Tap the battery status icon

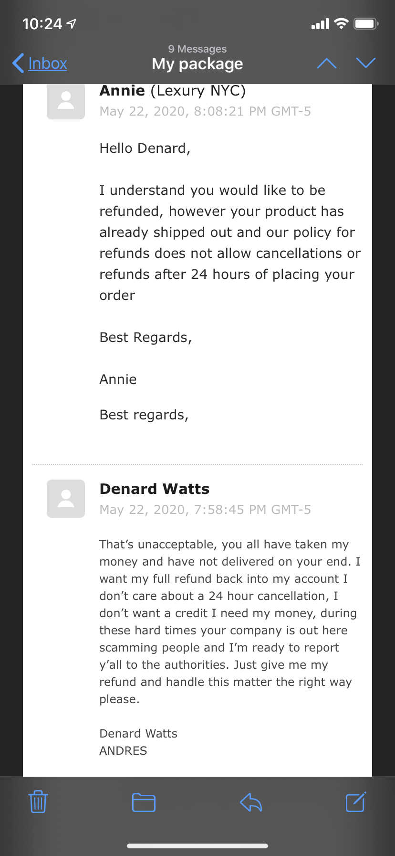point(366,23)
